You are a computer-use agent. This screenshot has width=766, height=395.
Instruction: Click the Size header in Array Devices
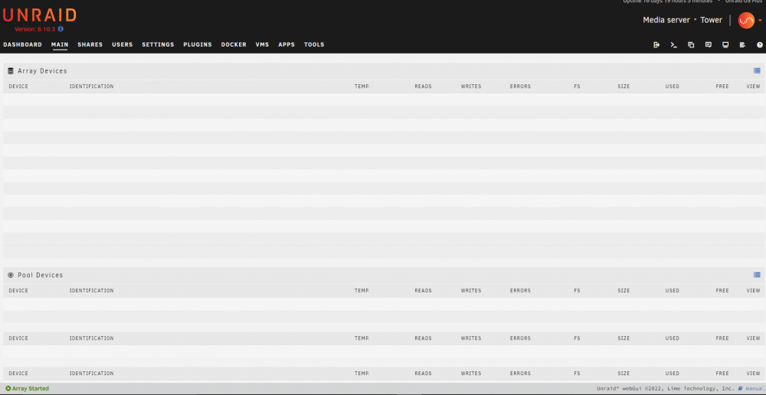[624, 87]
